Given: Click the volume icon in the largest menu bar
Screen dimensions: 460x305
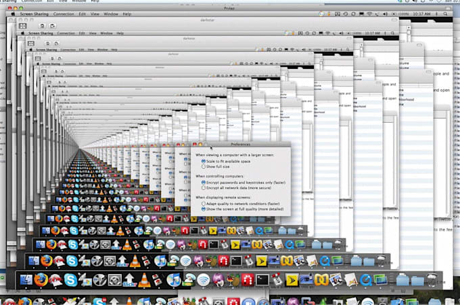Looking at the screenshot, I should [x=385, y=14].
